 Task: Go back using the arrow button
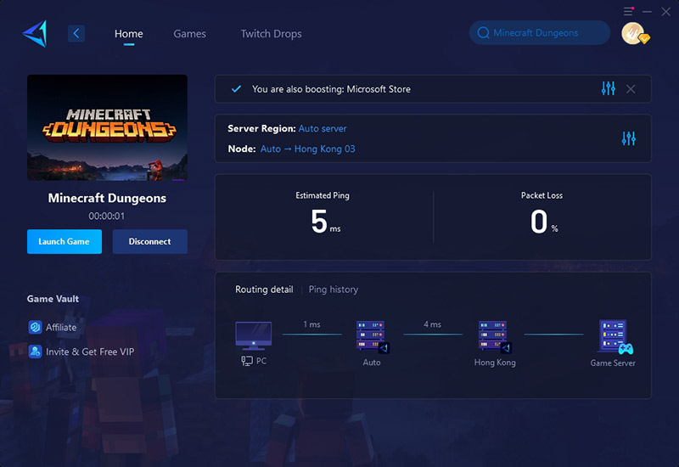pyautogui.click(x=76, y=33)
